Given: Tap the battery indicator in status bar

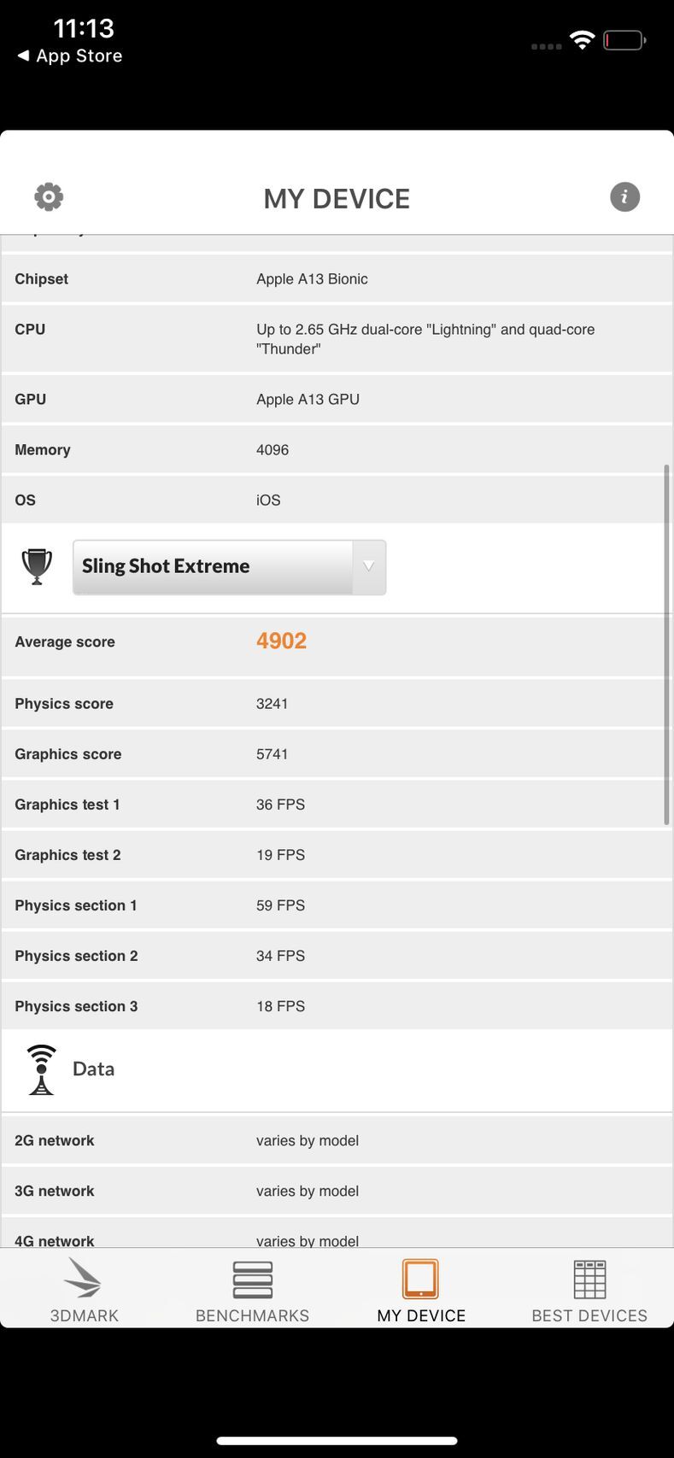Looking at the screenshot, I should point(624,40).
